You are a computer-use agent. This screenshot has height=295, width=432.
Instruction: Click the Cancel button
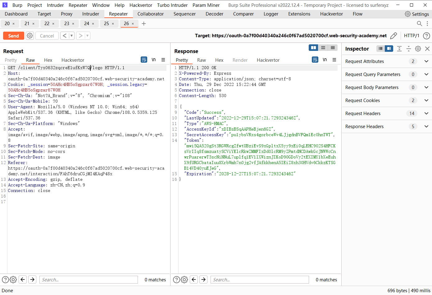point(47,36)
